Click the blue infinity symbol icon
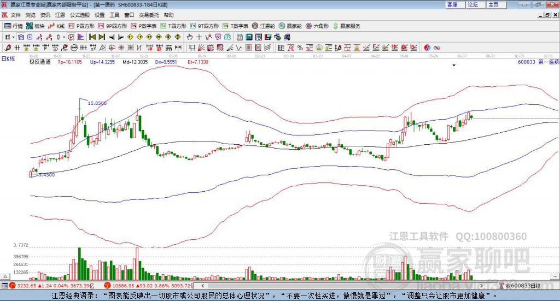The image size is (560, 301). pyautogui.click(x=437, y=48)
